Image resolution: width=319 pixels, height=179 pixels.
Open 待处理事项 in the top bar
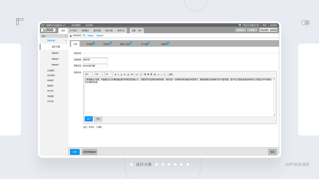point(76,25)
